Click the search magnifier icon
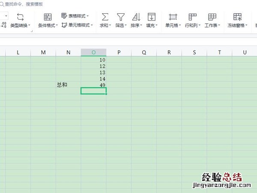The width and height of the screenshot is (257, 193). 2,4
